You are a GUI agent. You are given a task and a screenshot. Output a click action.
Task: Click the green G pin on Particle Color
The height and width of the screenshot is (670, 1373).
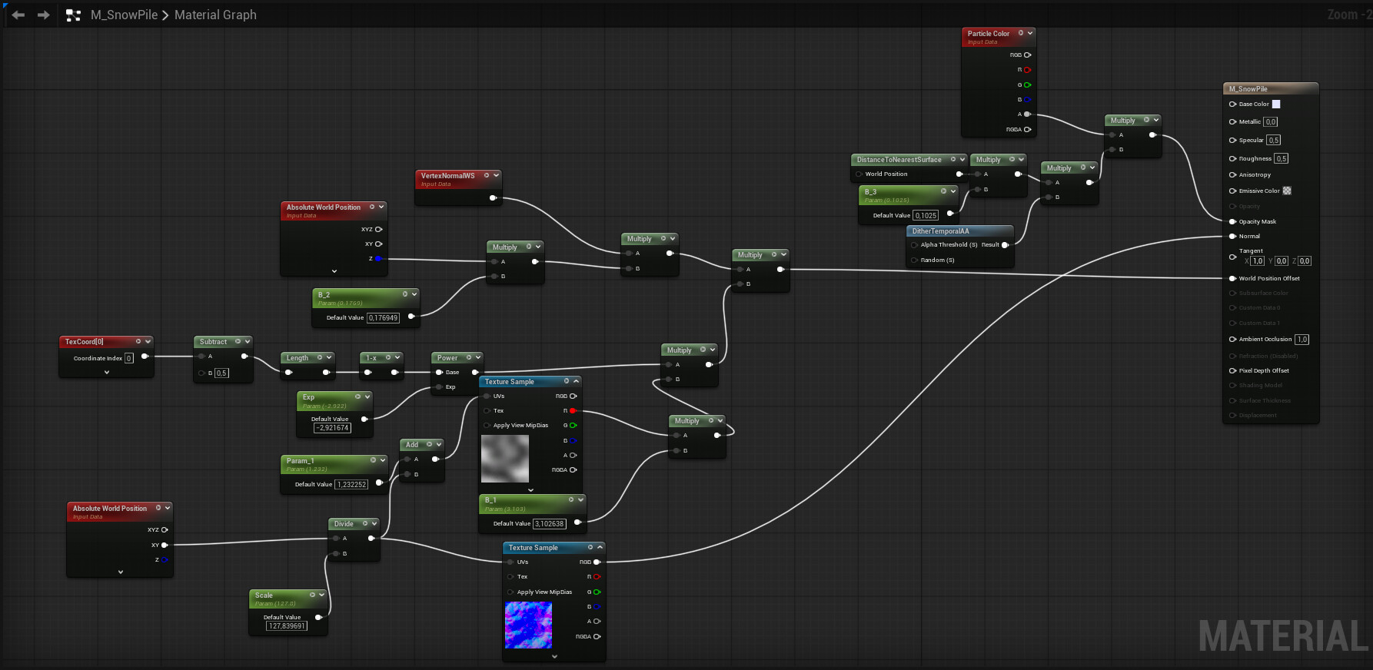tap(1027, 85)
